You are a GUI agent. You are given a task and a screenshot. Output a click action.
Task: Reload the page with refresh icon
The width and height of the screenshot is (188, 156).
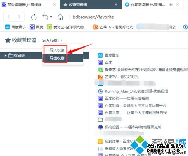(x=34, y=17)
